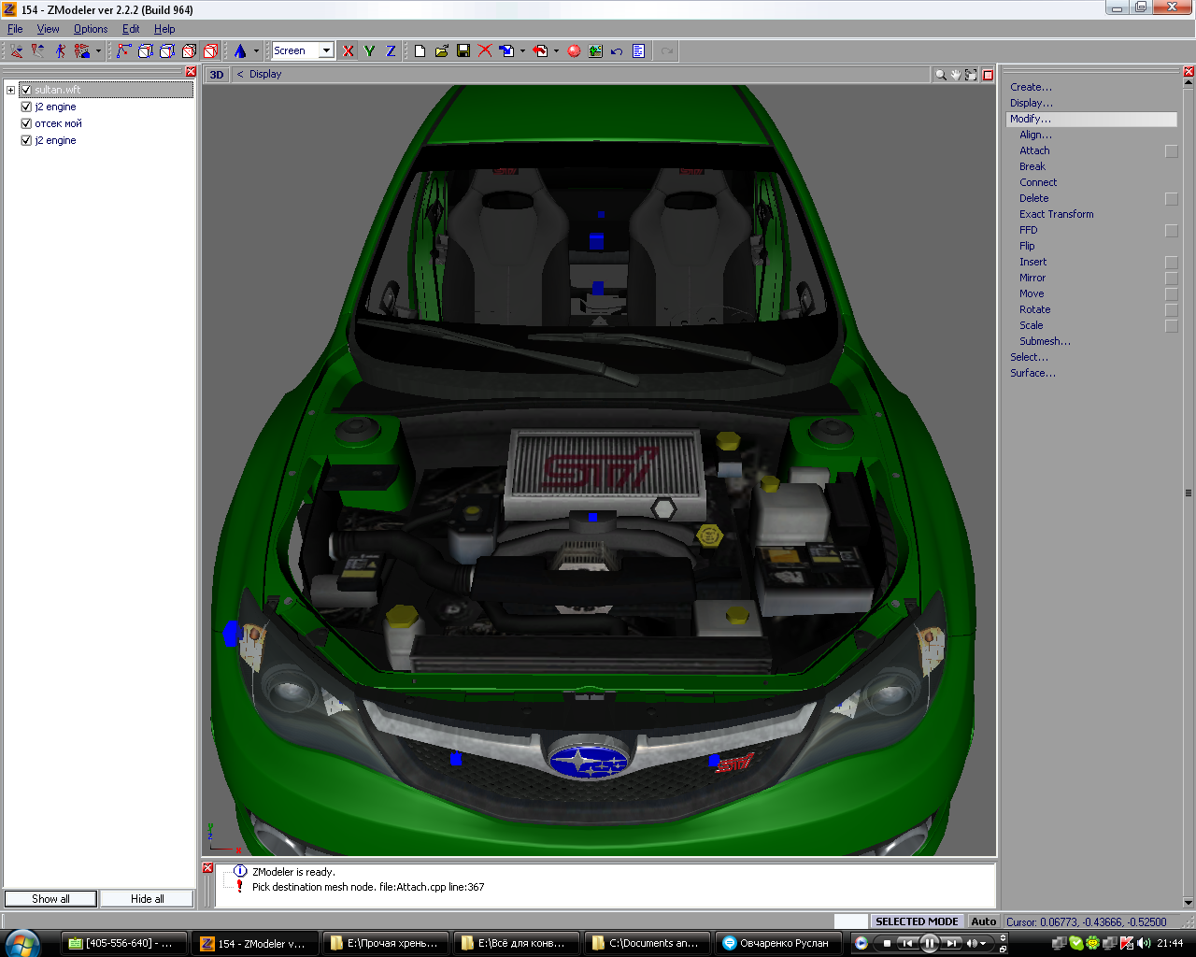
Task: Enable the X axis constraint button
Action: pyautogui.click(x=349, y=51)
